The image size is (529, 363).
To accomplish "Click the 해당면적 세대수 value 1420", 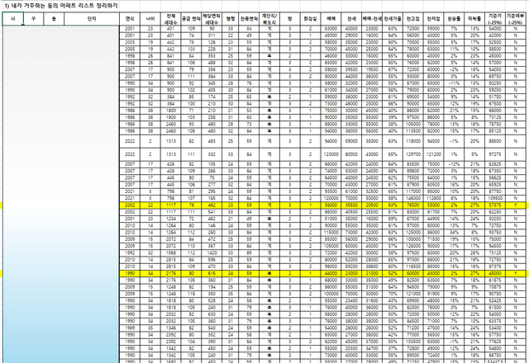I will click(x=212, y=252).
